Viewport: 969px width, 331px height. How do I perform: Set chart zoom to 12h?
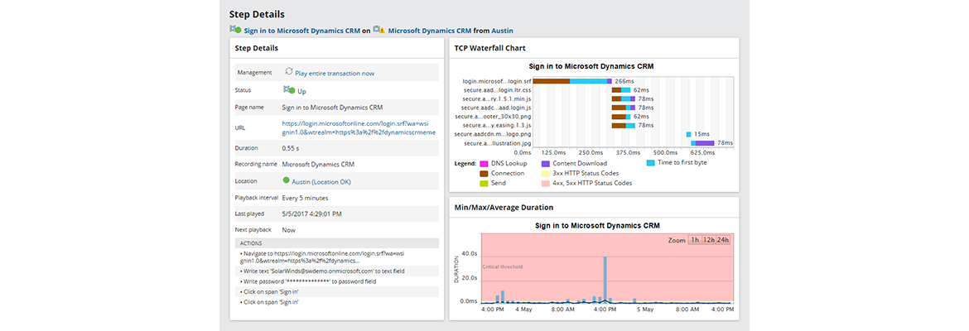click(708, 240)
